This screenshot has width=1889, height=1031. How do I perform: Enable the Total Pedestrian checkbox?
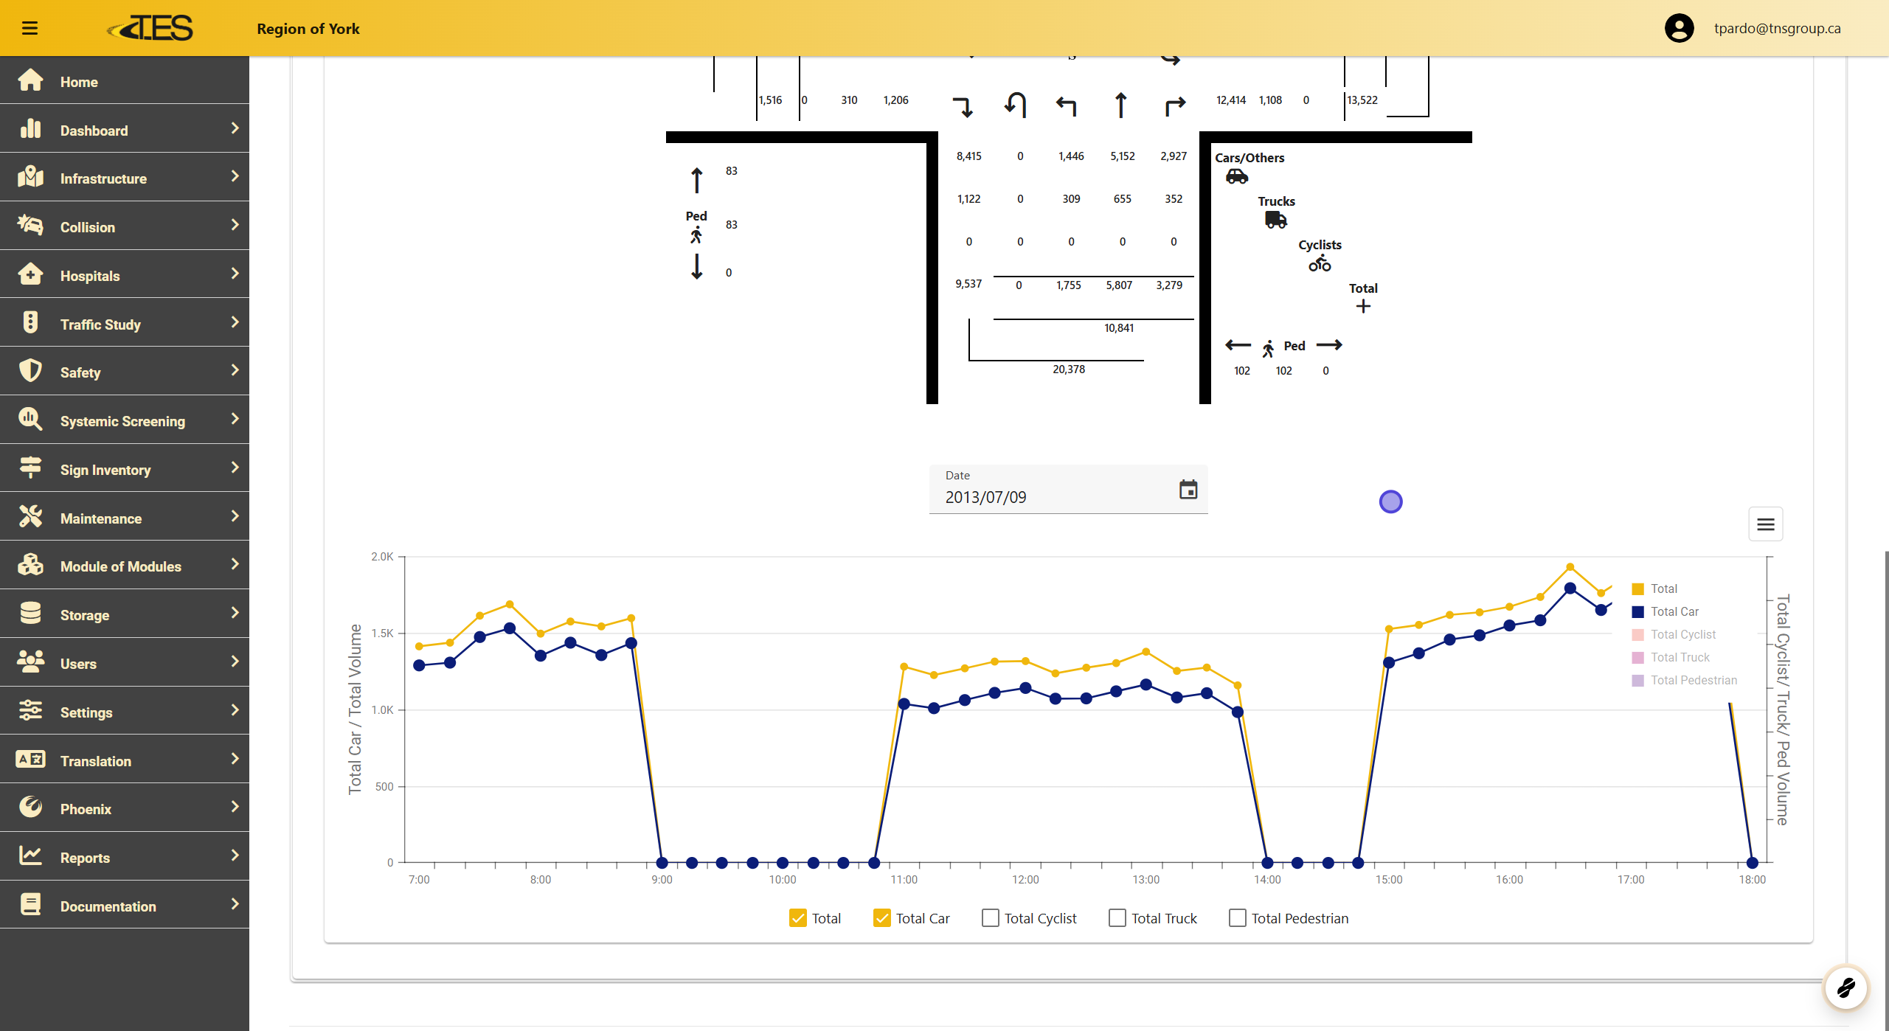[1238, 918]
